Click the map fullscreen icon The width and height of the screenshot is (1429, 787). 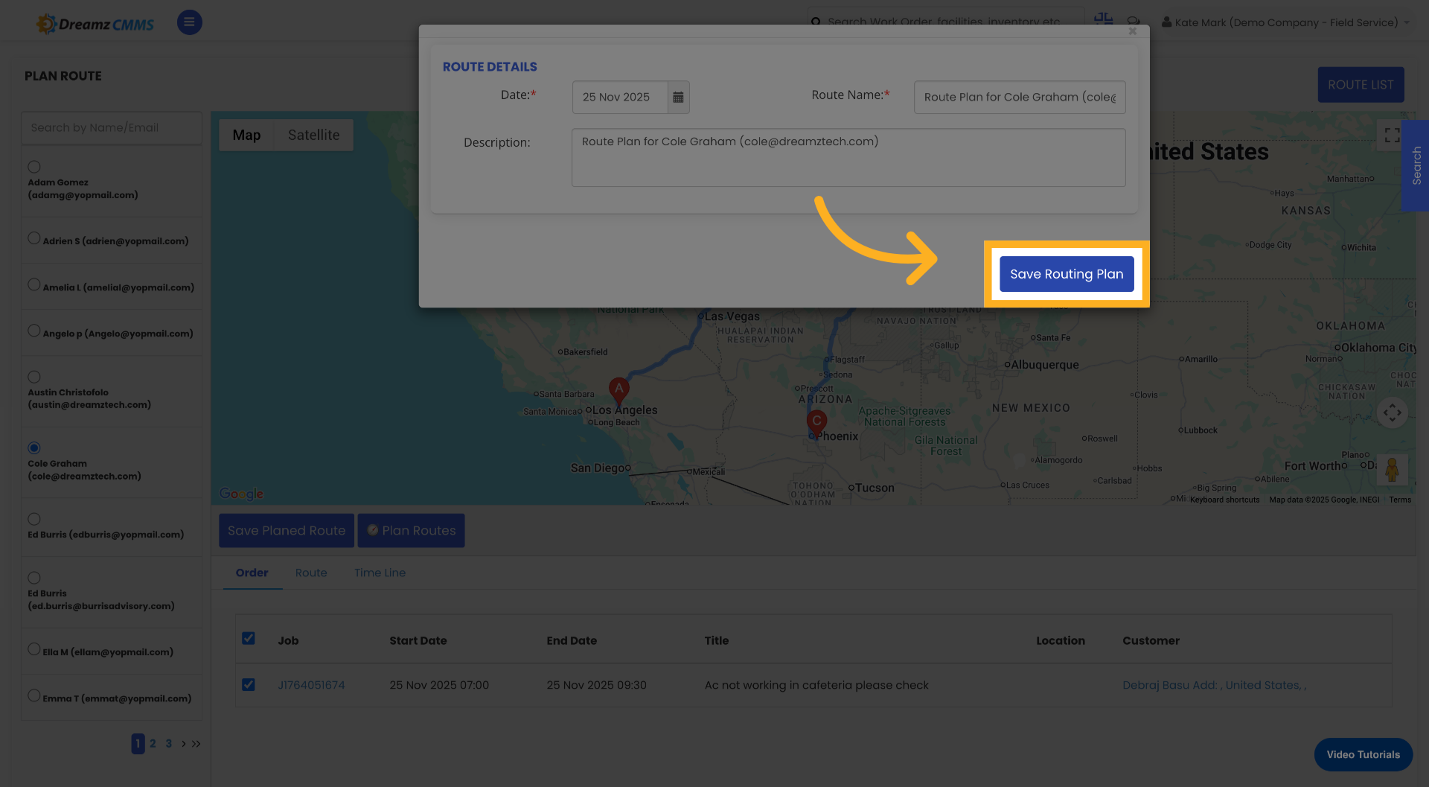coord(1393,135)
